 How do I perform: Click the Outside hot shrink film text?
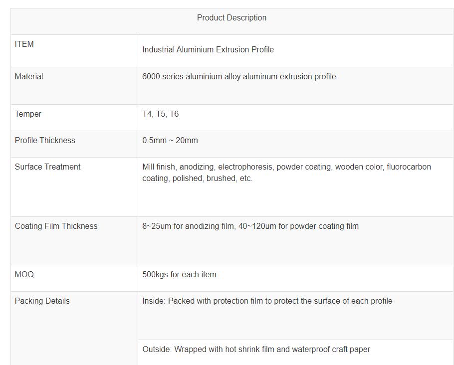click(x=256, y=350)
